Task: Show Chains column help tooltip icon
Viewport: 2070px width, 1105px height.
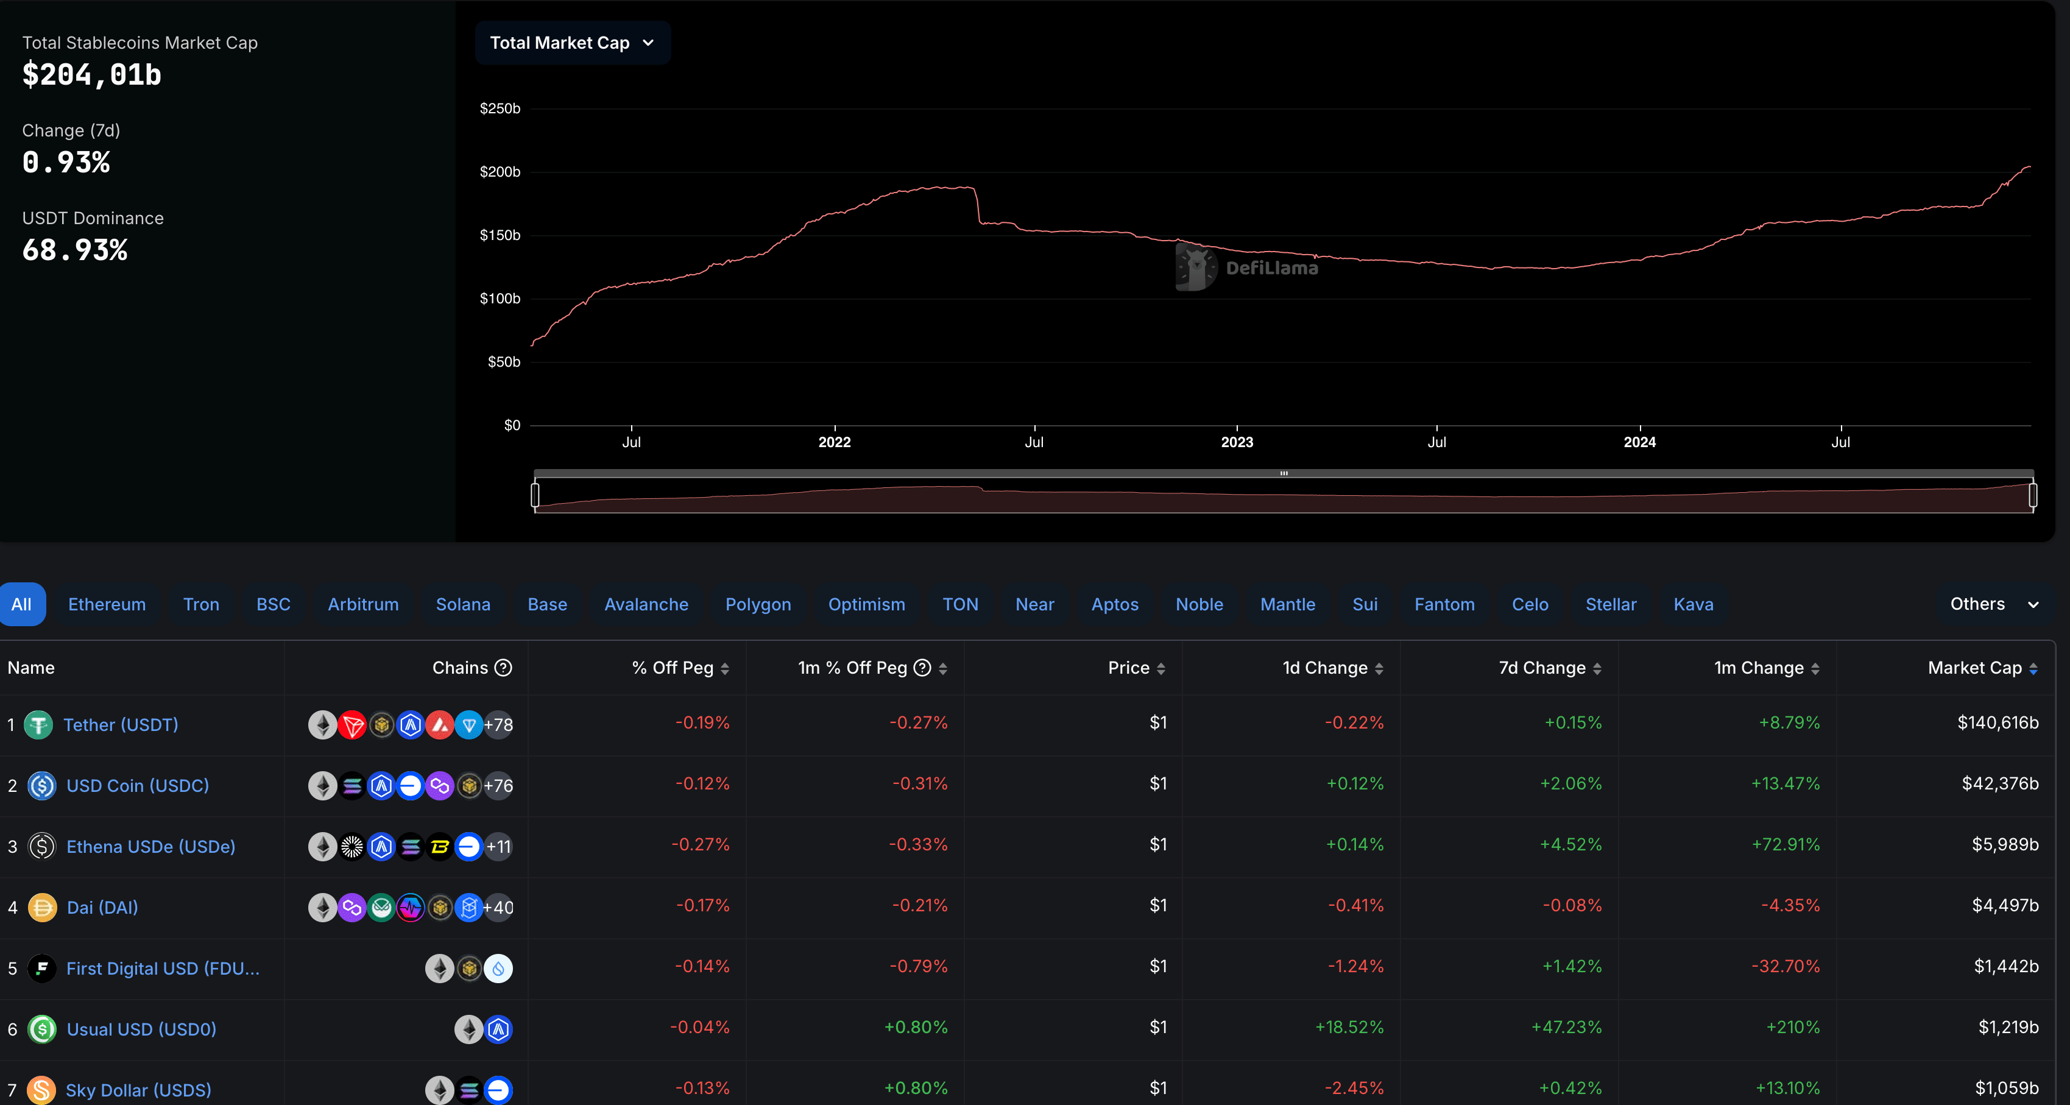Action: click(x=503, y=668)
